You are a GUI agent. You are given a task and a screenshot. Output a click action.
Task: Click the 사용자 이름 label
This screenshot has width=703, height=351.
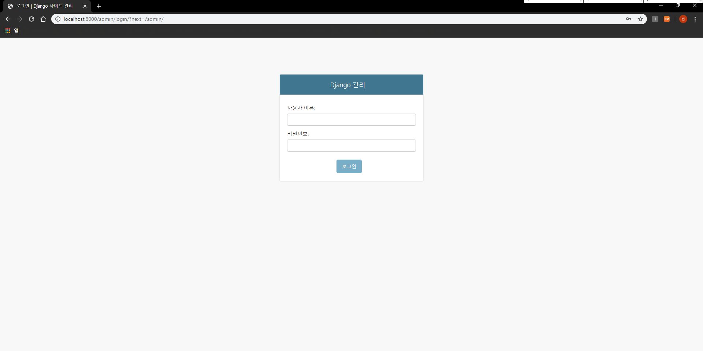[301, 108]
